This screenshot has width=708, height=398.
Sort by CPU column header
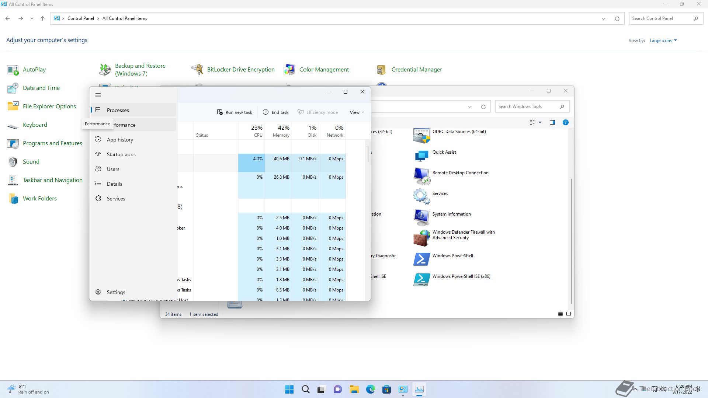tap(251, 130)
